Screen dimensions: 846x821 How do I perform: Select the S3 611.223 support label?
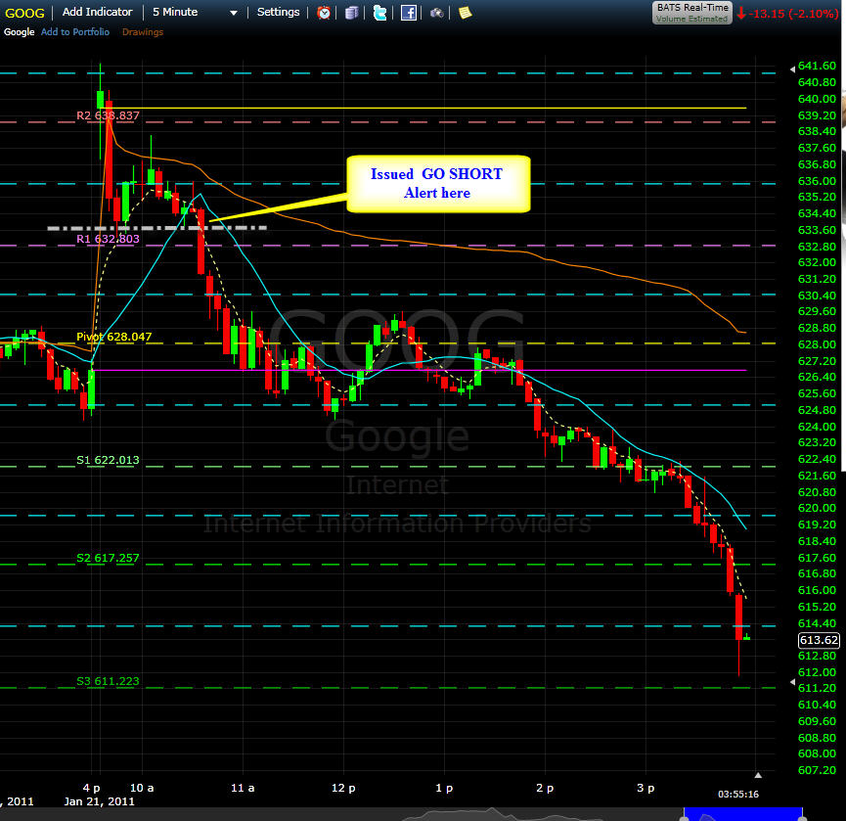108,681
